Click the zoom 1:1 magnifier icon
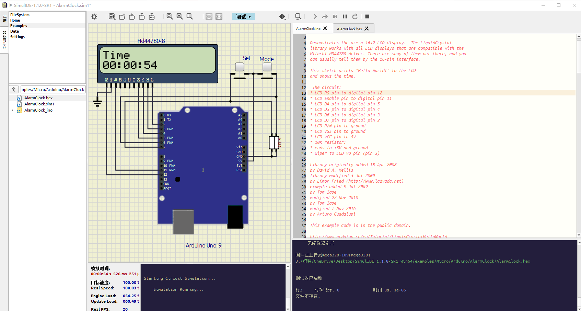This screenshot has height=311, width=581. click(189, 16)
